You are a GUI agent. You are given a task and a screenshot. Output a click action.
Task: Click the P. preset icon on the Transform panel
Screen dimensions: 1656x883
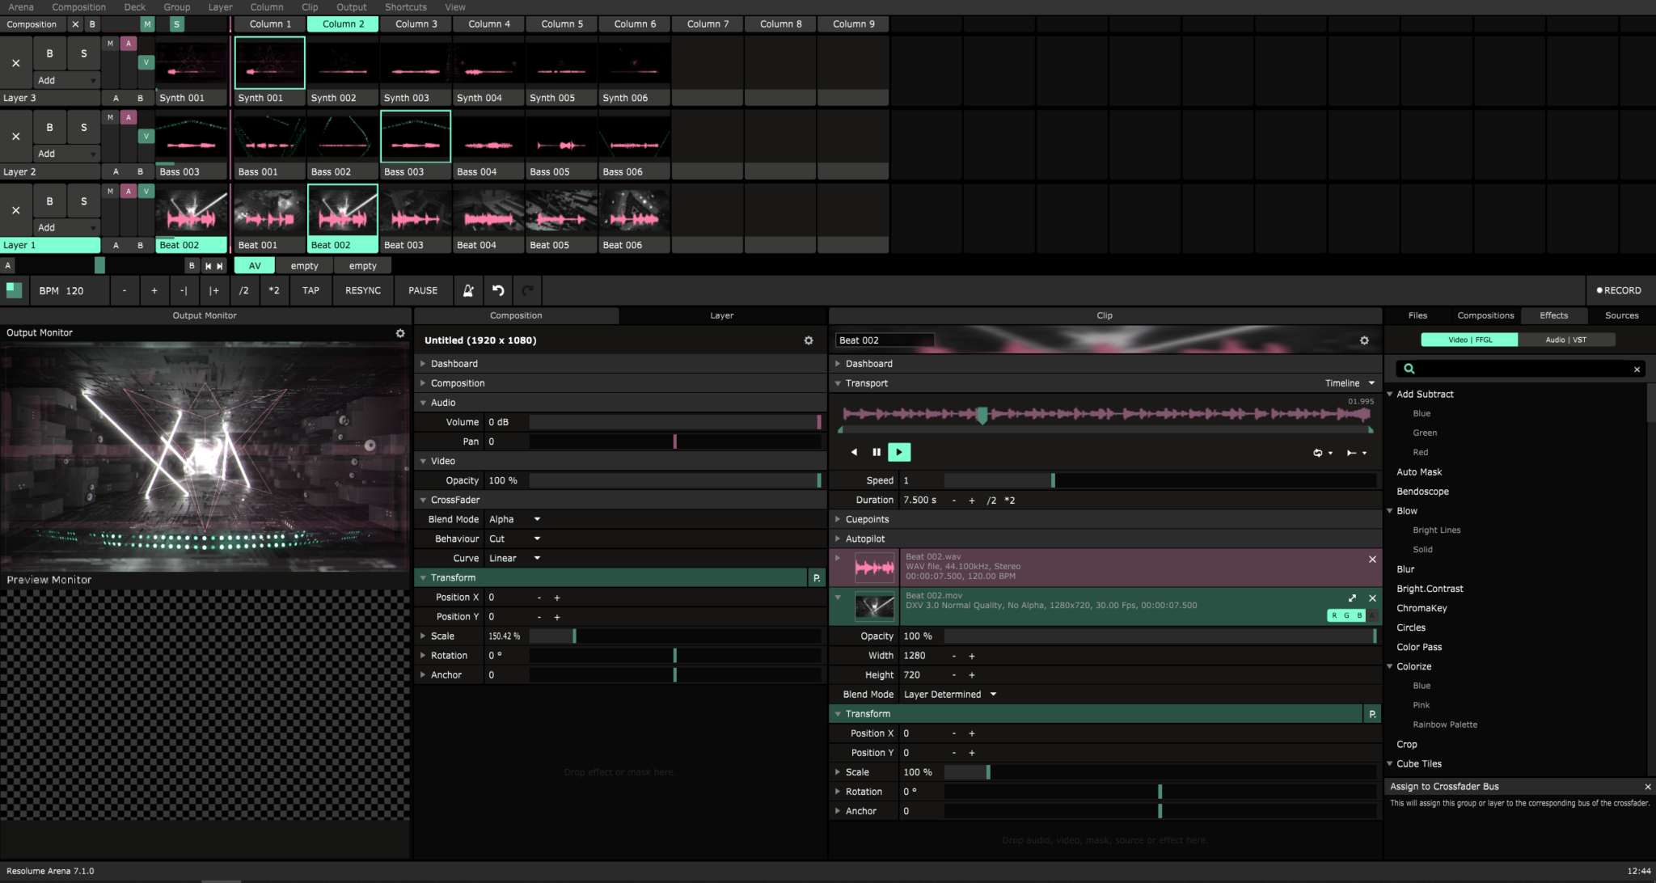816,577
